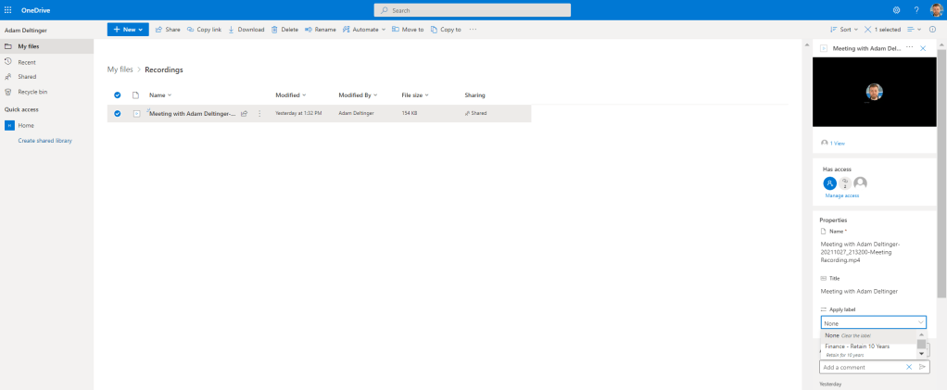Screen dimensions: 947x390
Task: Toggle the select-all checkbox in header
Action: pyautogui.click(x=118, y=95)
